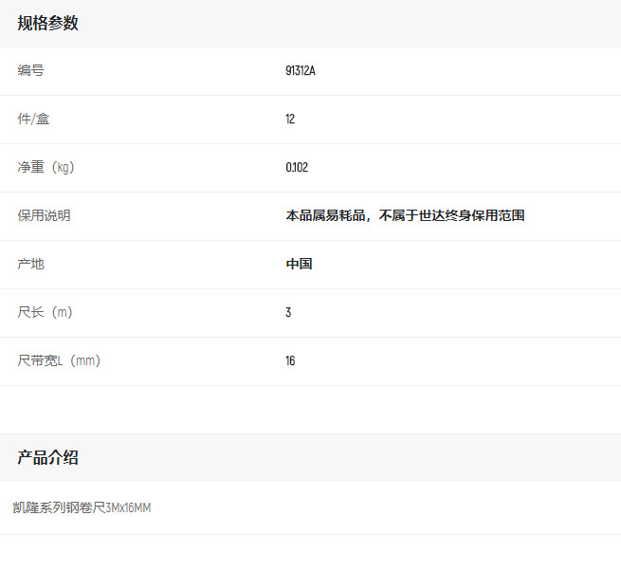Click the 产品介绍 section header
The image size is (621, 571).
47,458
